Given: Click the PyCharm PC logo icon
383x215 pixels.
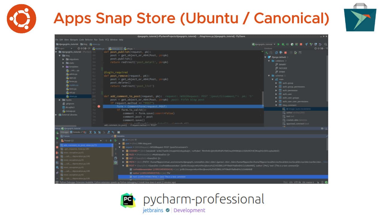Looking at the screenshot, I should click(x=128, y=200).
